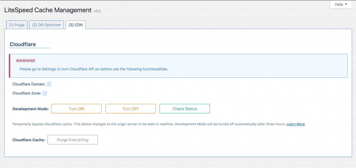Screen dimensions: 356x168
Task: Click the v2.0 version label
Action: coord(97,11)
